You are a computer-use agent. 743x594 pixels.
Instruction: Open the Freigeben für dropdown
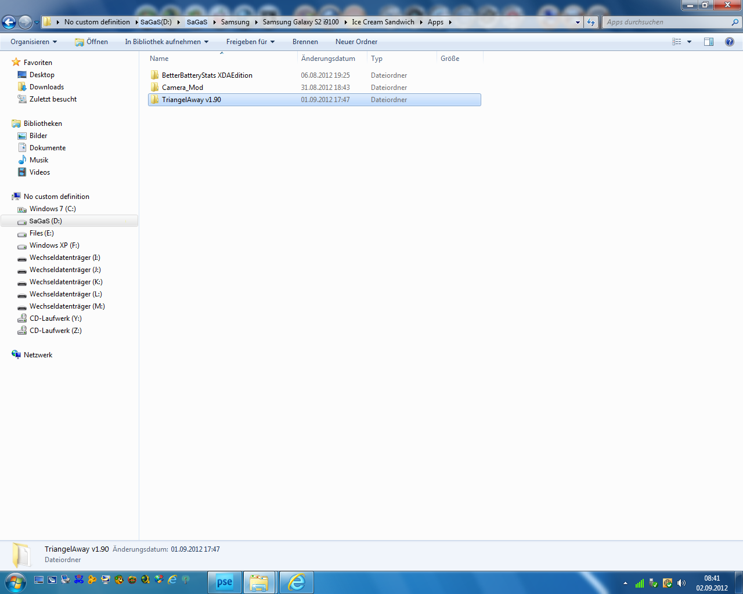(250, 42)
